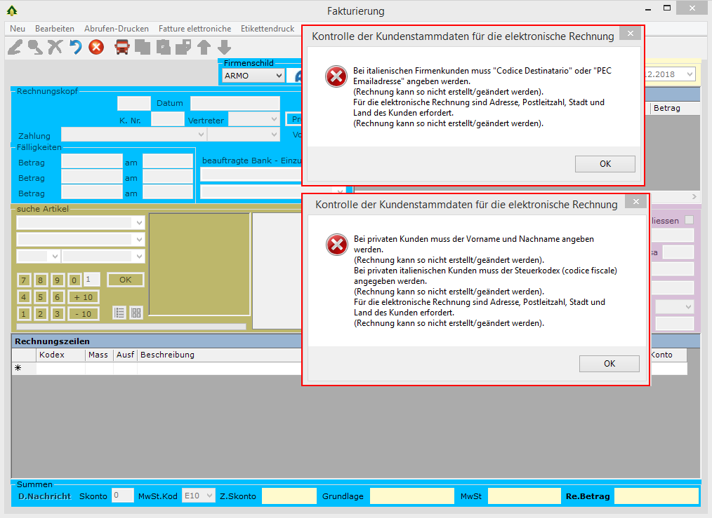Click the up arrow toolbar icon

(x=204, y=47)
